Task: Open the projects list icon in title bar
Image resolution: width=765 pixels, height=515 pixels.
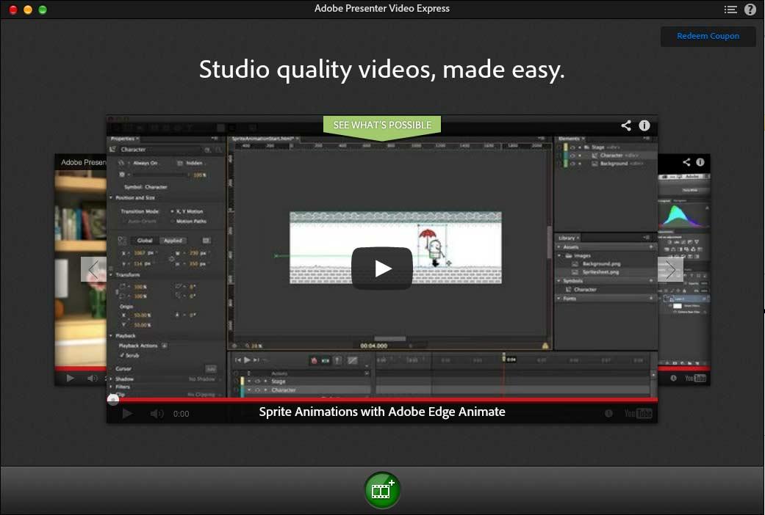Action: tap(730, 10)
